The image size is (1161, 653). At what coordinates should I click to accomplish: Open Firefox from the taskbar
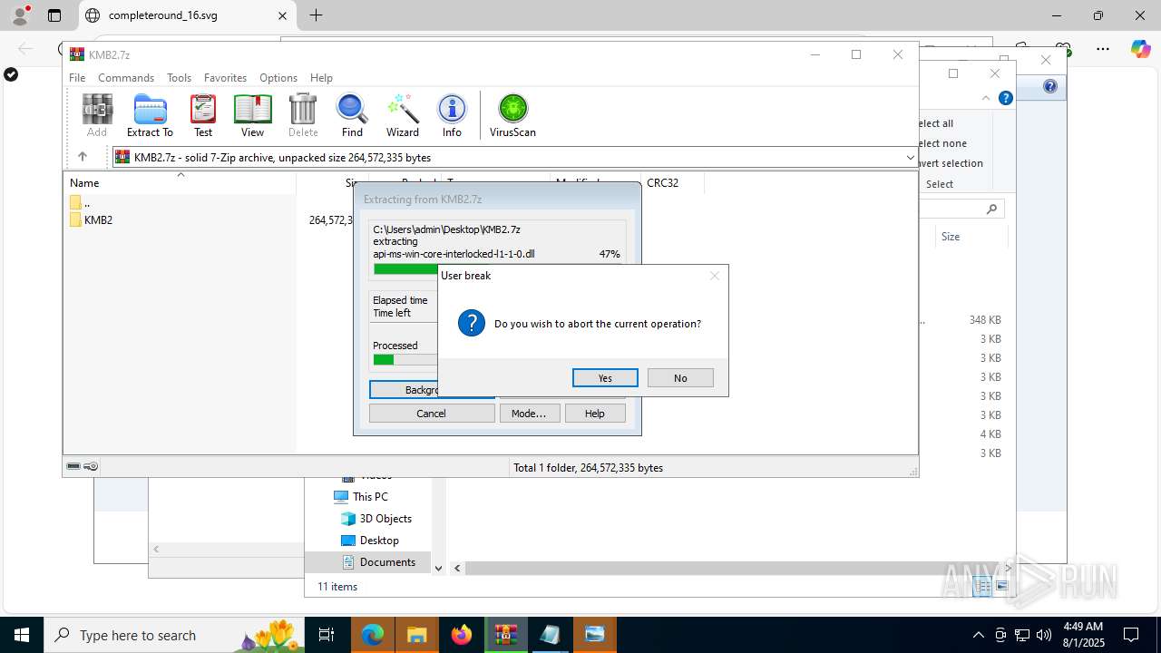(462, 635)
